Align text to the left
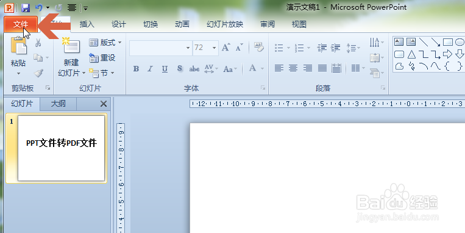 [x=279, y=68]
